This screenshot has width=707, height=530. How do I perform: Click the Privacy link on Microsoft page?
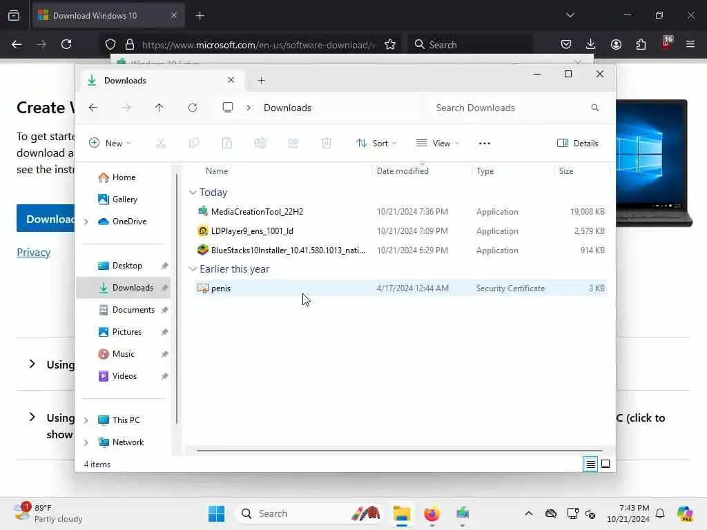pos(33,253)
